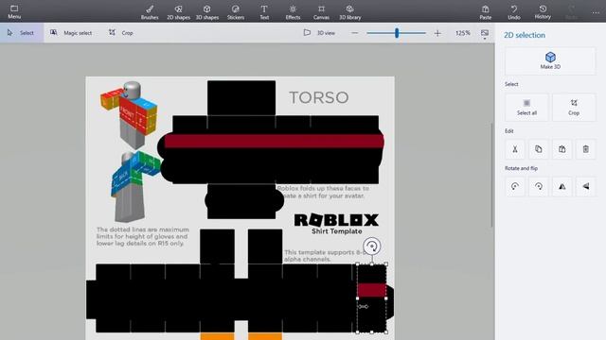Viewport: 606px width, 340px height.
Task: Zoom in with the plus button
Action: 437,33
